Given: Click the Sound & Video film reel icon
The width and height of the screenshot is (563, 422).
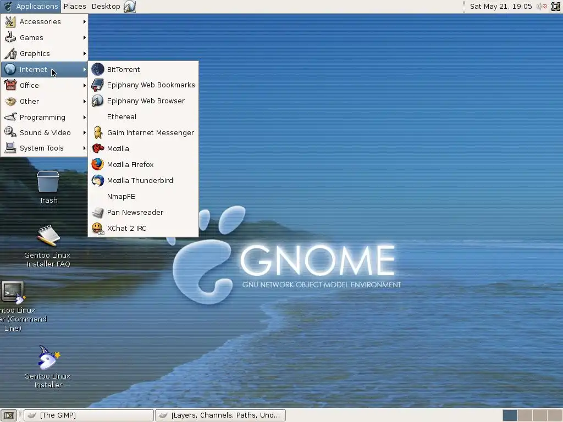Looking at the screenshot, I should tap(10, 132).
